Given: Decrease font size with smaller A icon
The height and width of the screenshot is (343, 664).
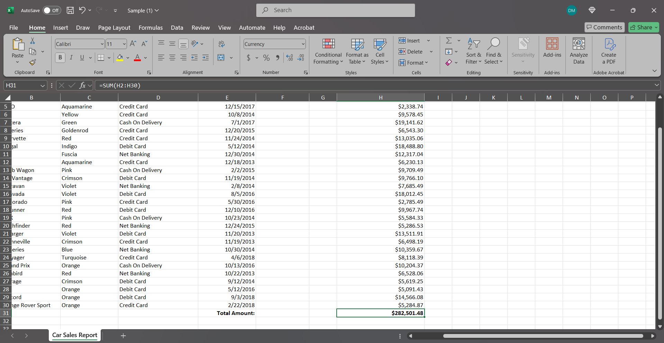Looking at the screenshot, I should coord(145,44).
